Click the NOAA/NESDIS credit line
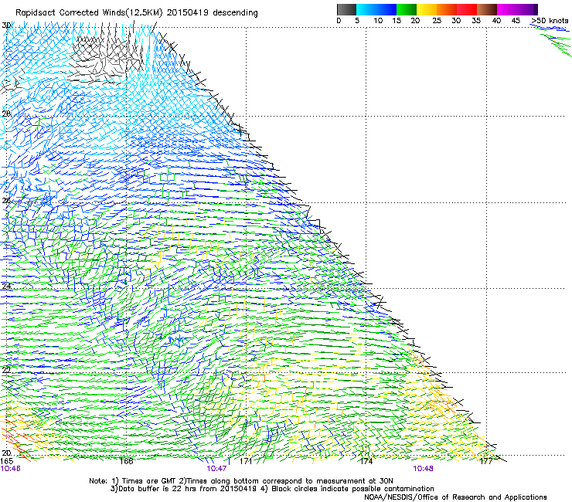 [x=455, y=497]
